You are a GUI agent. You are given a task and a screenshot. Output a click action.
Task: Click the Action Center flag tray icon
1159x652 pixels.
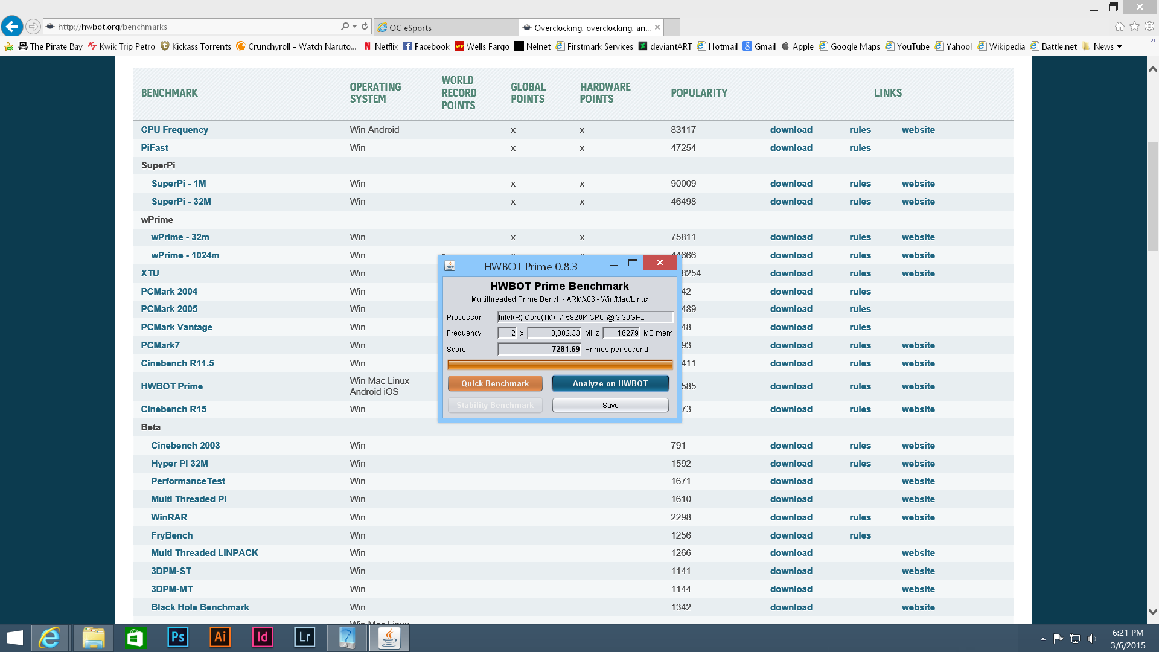[1058, 638]
